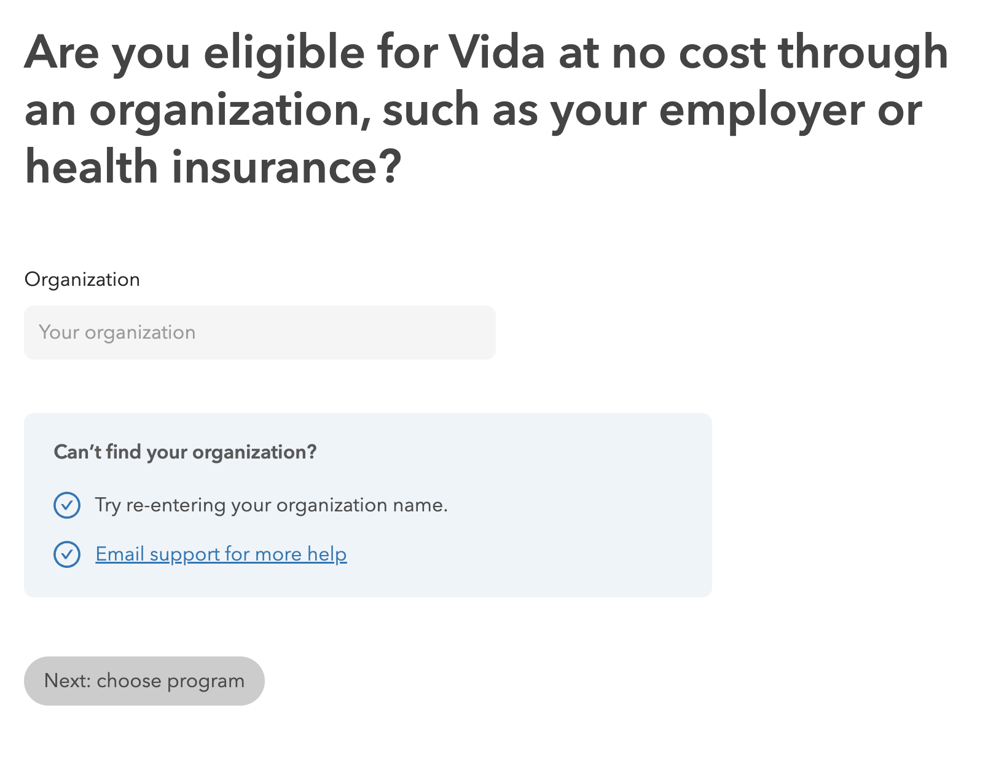Click the word Vida in the heading
This screenshot has height=772, width=988.
496,52
